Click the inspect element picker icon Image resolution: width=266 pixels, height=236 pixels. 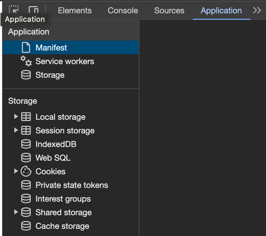click(14, 10)
